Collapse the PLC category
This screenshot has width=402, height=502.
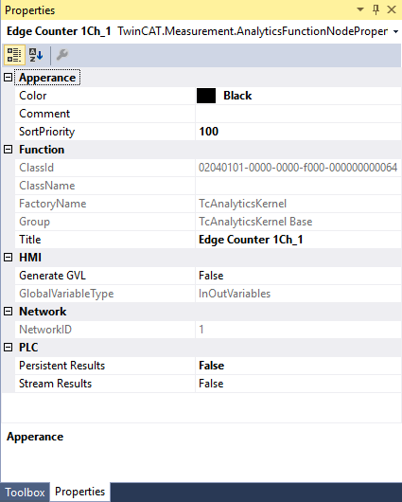(x=8, y=348)
